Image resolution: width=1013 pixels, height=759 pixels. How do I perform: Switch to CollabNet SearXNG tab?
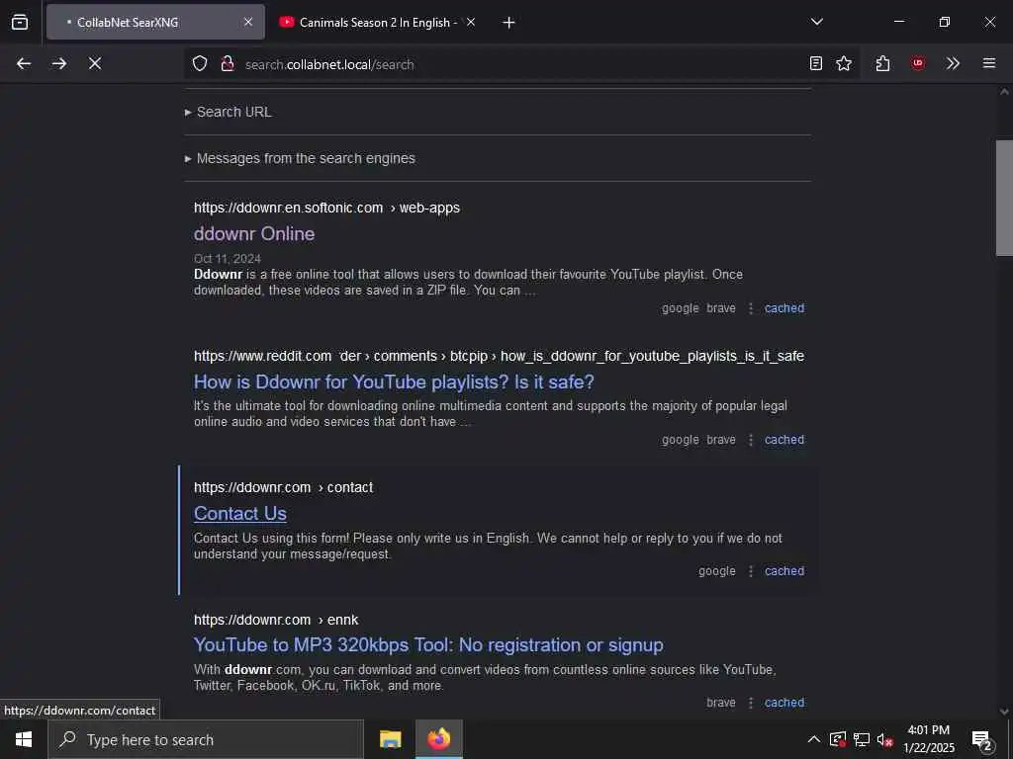[x=155, y=22]
